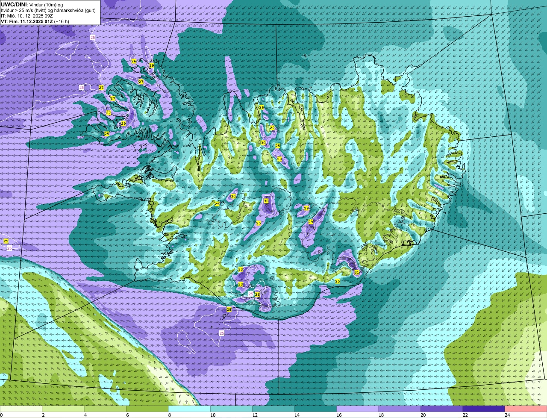This screenshot has height=418, width=547.
Task: Click the legend scale number 24
Action: coord(507,415)
